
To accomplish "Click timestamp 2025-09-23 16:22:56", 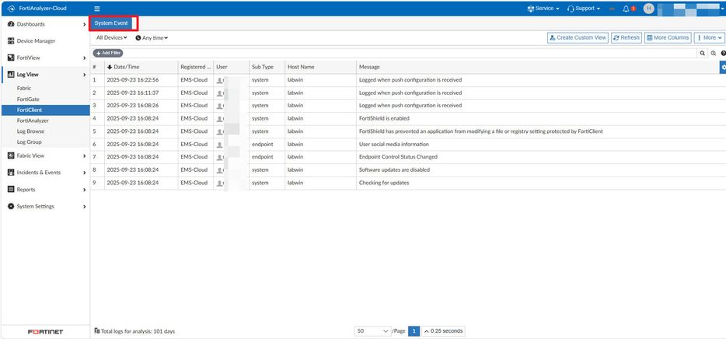I will (132, 80).
